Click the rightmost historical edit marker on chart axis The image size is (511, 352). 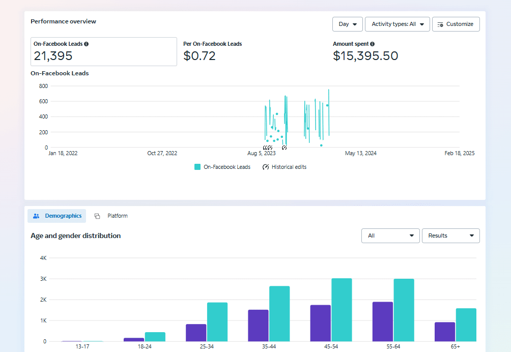(x=284, y=148)
